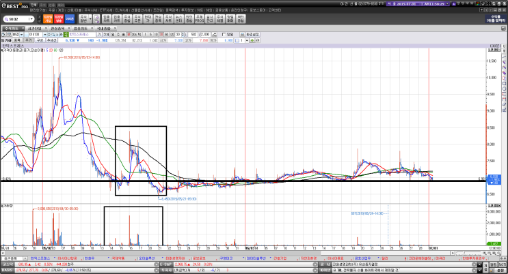Click the bar count field showing 592
Viewport: 508px width, 274px height.
coord(191,34)
